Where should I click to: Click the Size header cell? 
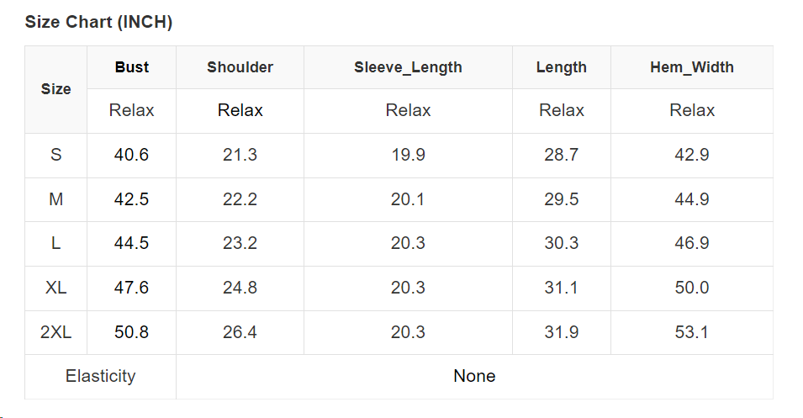56,89
